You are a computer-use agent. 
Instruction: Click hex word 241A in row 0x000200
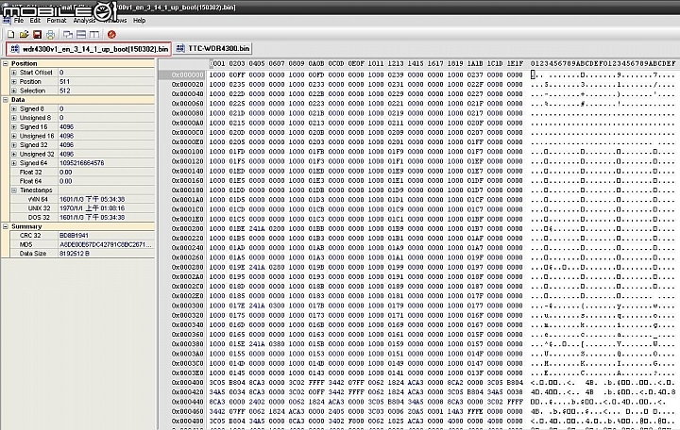[257, 228]
